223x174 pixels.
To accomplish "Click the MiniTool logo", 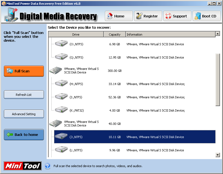I will tap(23, 166).
